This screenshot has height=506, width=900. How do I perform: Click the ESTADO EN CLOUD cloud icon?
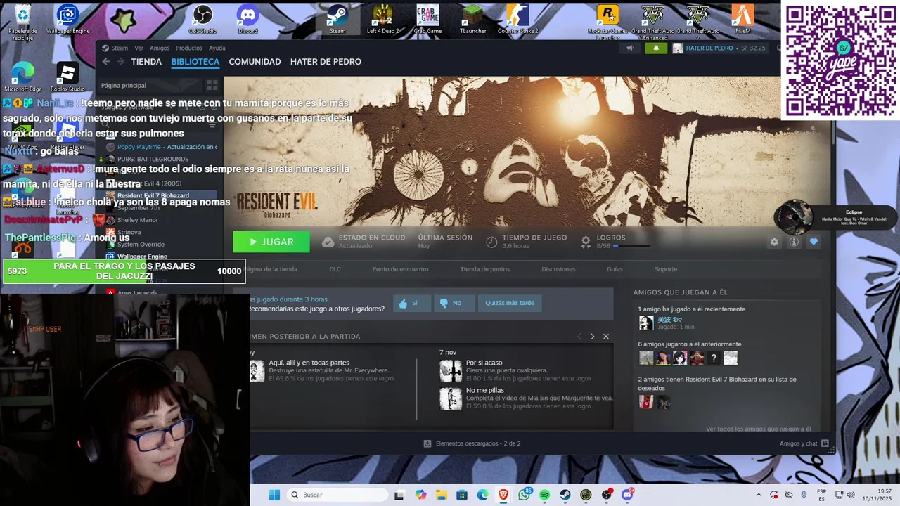(328, 242)
